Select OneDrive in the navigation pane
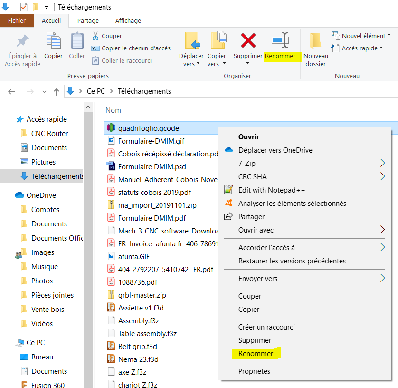This screenshot has width=398, height=388. (41, 195)
